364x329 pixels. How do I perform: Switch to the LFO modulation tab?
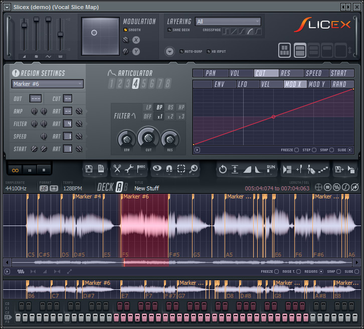[x=248, y=84]
